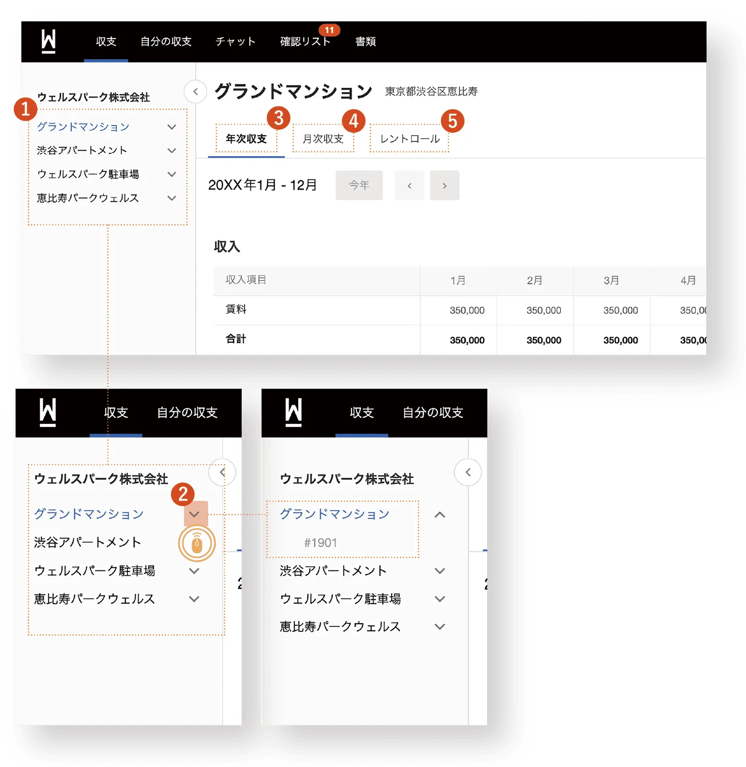
Task: Open 確認リスト with badge 11
Action: 305,42
